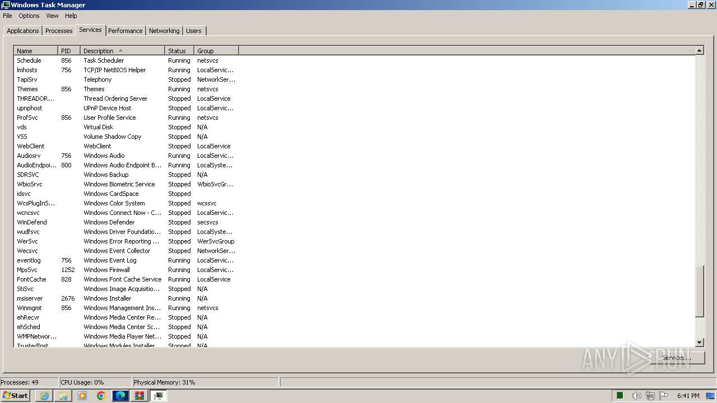This screenshot has height=403, width=717.
Task: Select the ehSched Media Center row
Action: (x=127, y=327)
